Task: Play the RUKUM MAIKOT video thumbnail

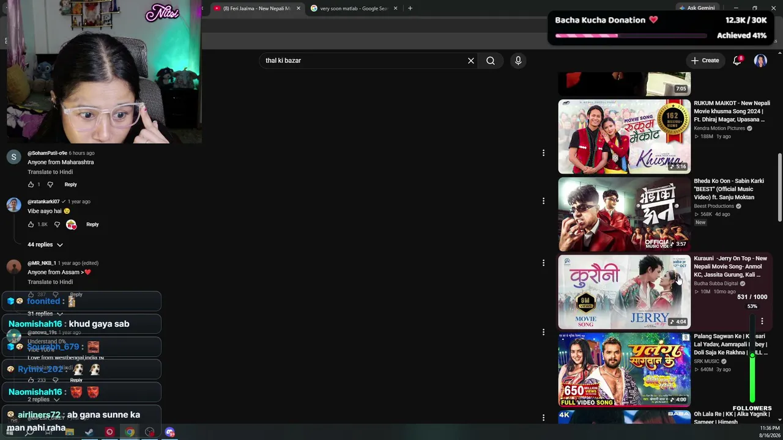Action: (624, 136)
